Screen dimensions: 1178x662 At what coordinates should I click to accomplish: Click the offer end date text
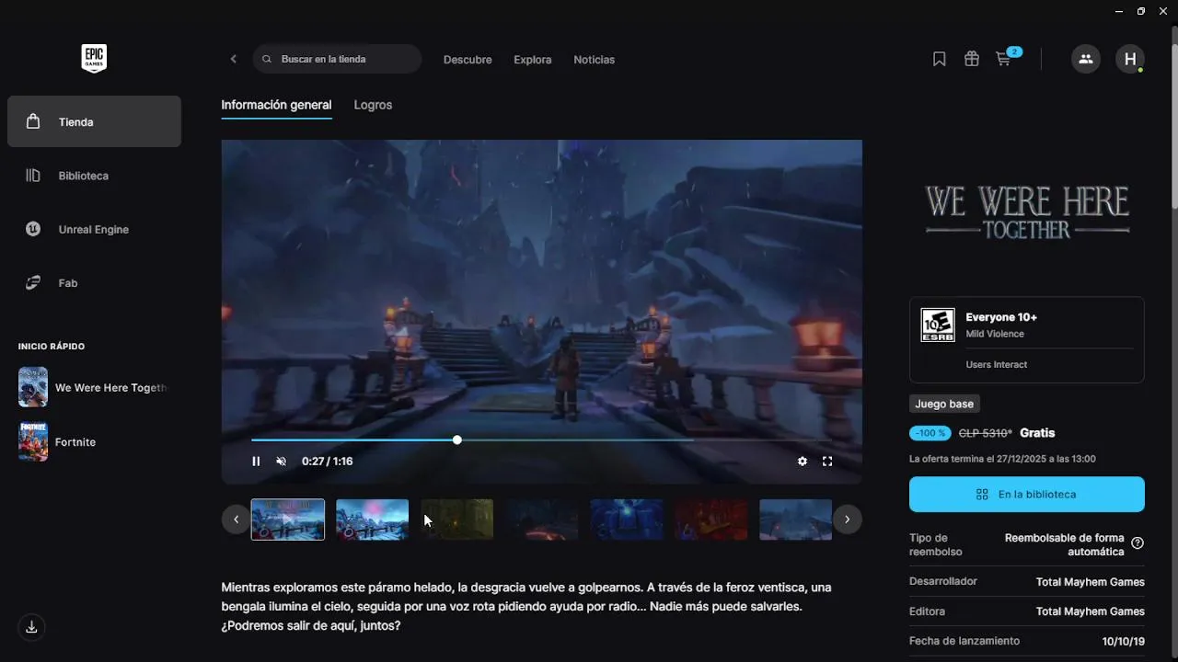(x=1002, y=459)
